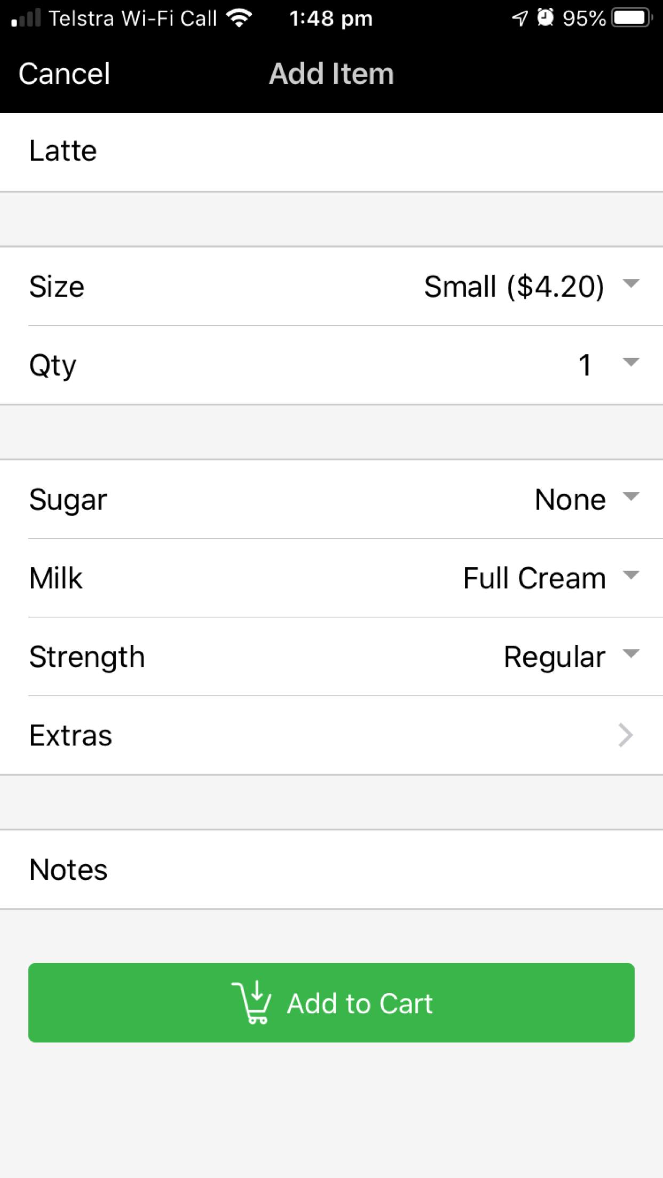Tap the cellular signal bars icon
The image size is (663, 1178).
pos(26,18)
